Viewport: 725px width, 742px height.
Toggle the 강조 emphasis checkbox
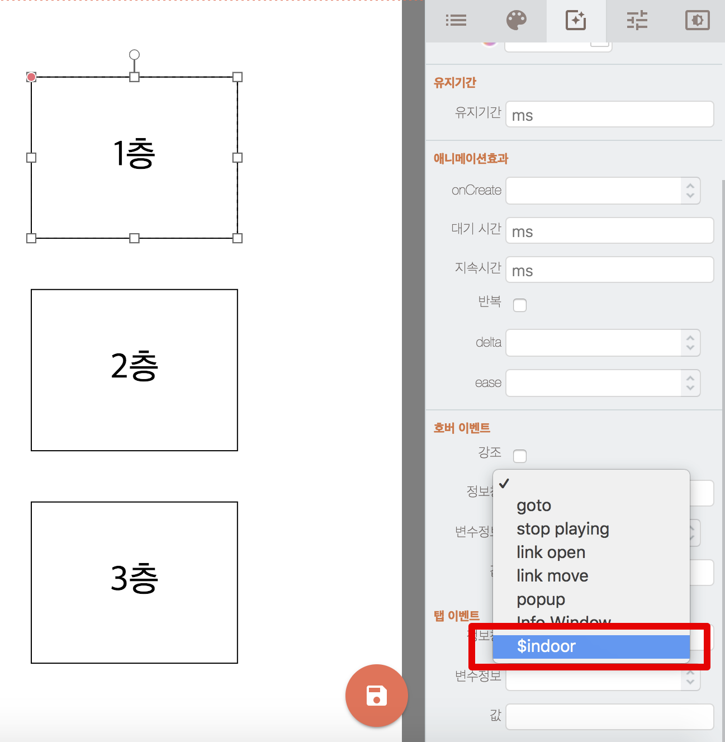520,456
